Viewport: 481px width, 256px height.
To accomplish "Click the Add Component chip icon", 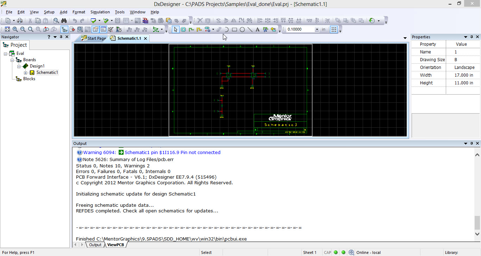I will 183,30.
